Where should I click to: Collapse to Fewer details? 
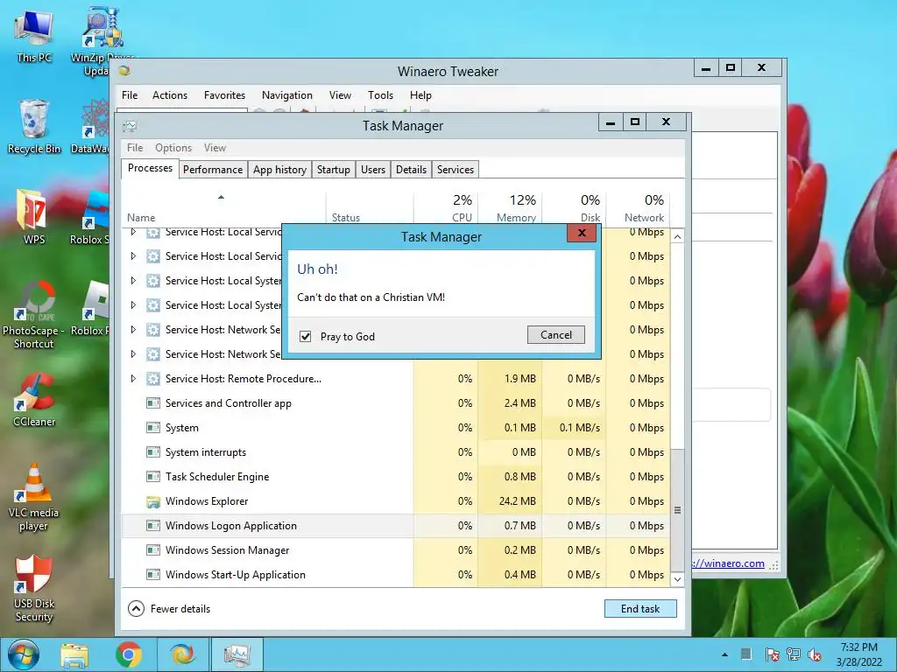[x=169, y=609]
